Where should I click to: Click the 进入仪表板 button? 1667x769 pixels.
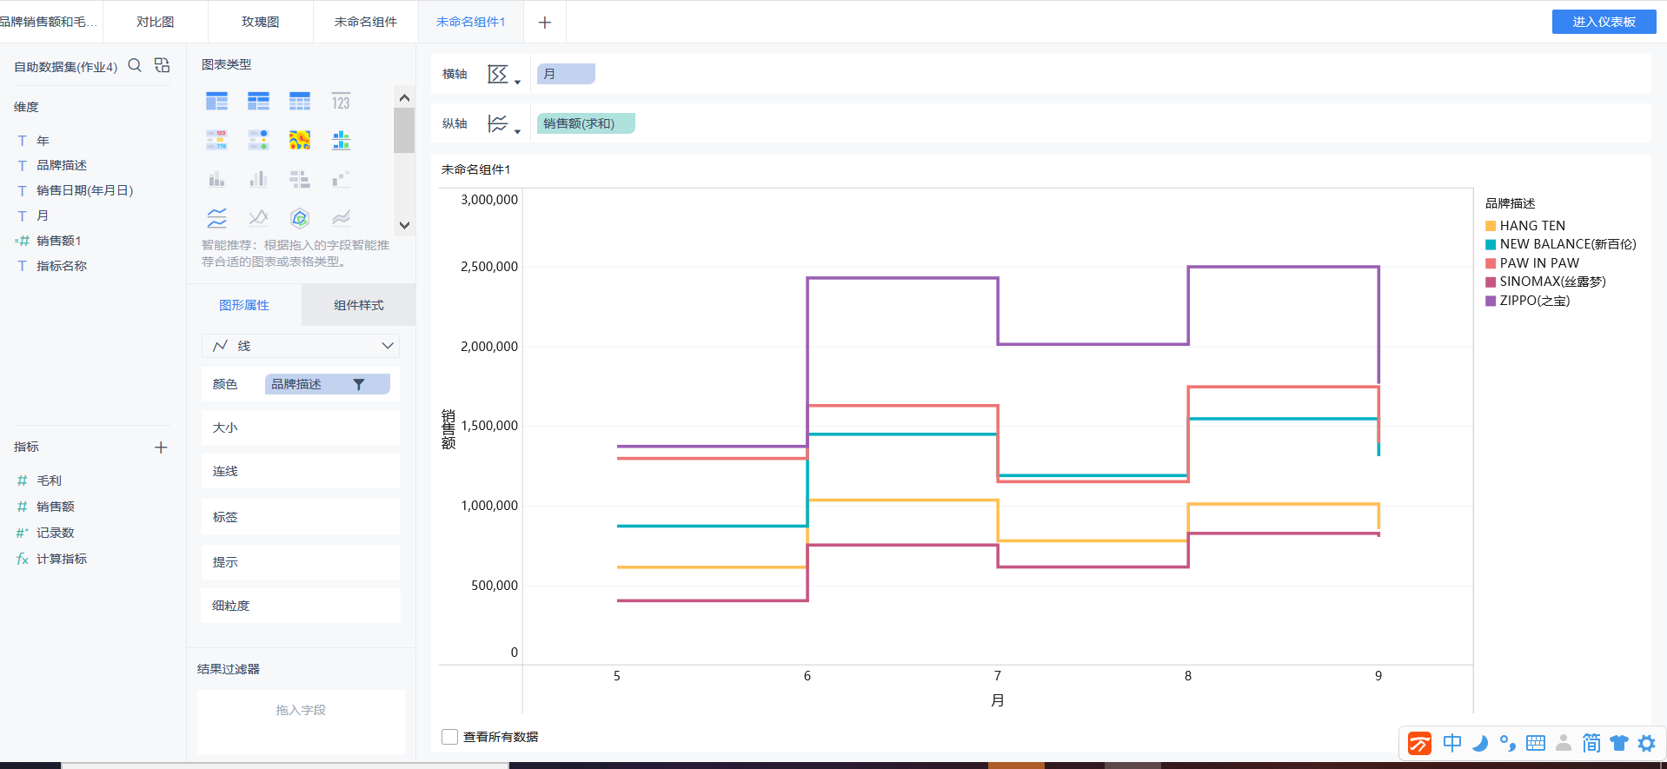1604,22
